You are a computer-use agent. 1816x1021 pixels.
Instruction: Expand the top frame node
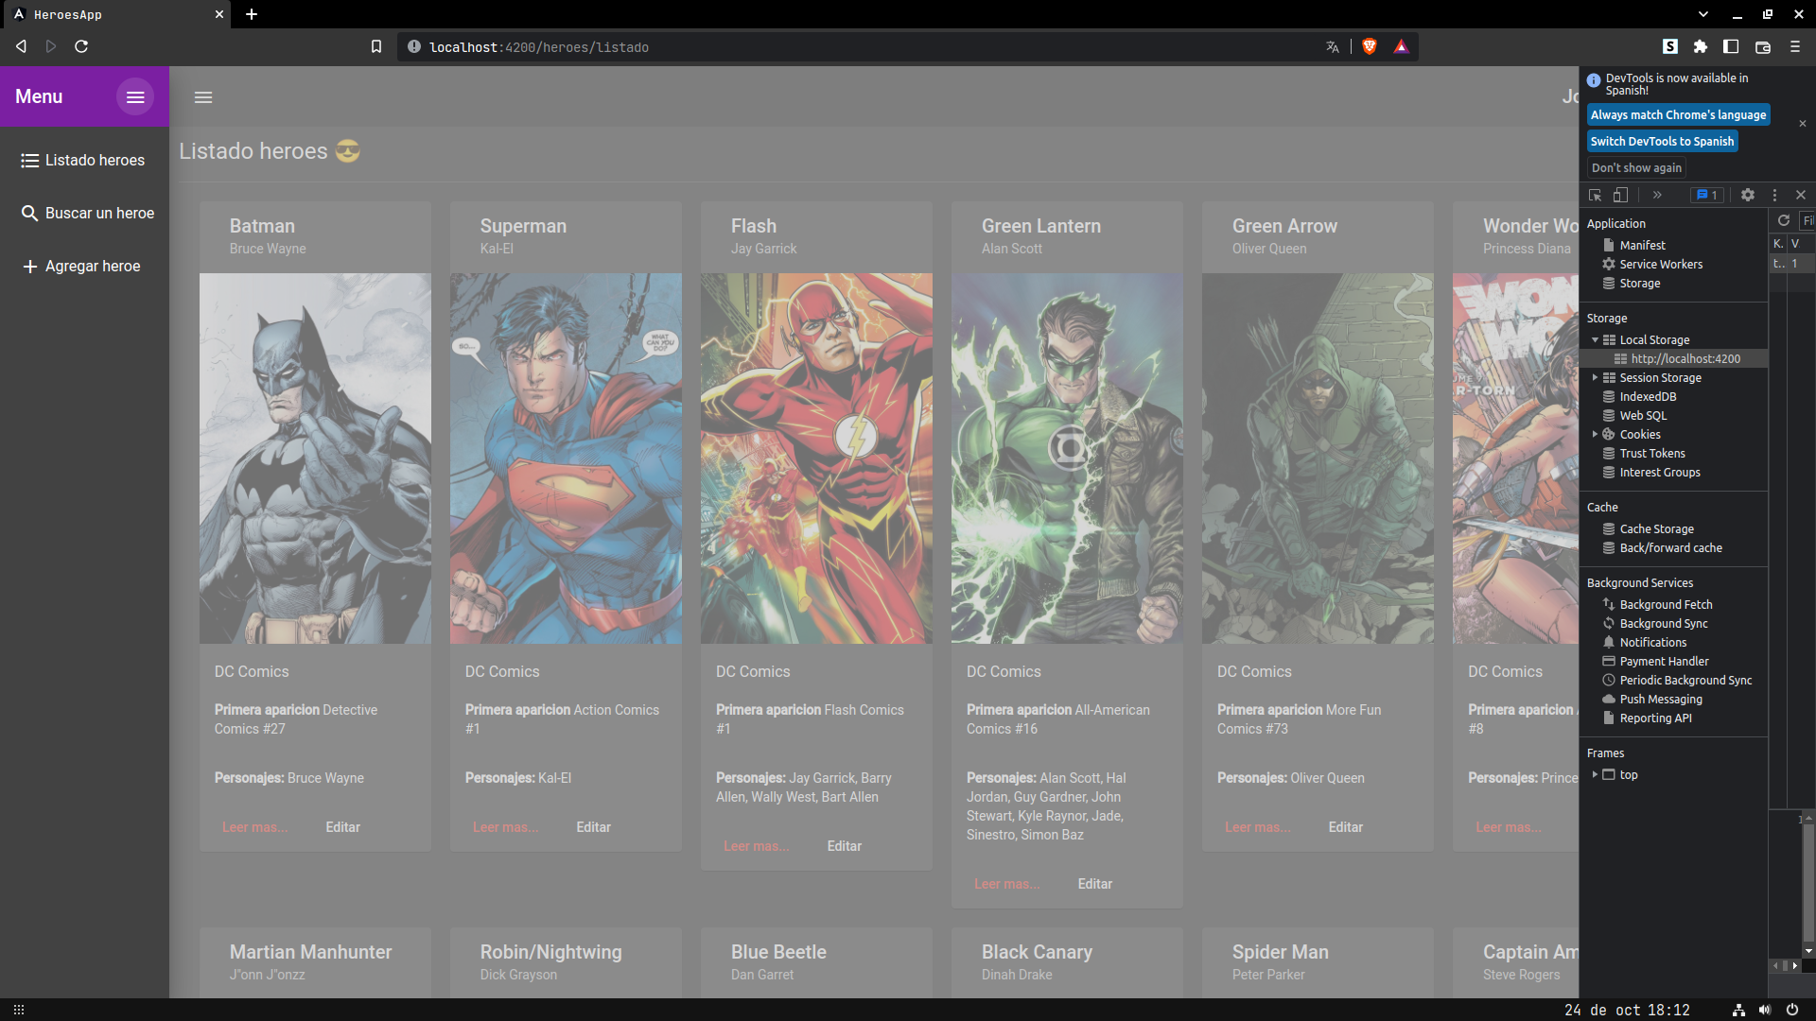1595,775
